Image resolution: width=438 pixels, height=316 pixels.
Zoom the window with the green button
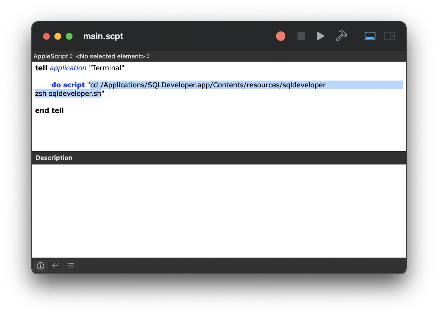[x=69, y=36]
